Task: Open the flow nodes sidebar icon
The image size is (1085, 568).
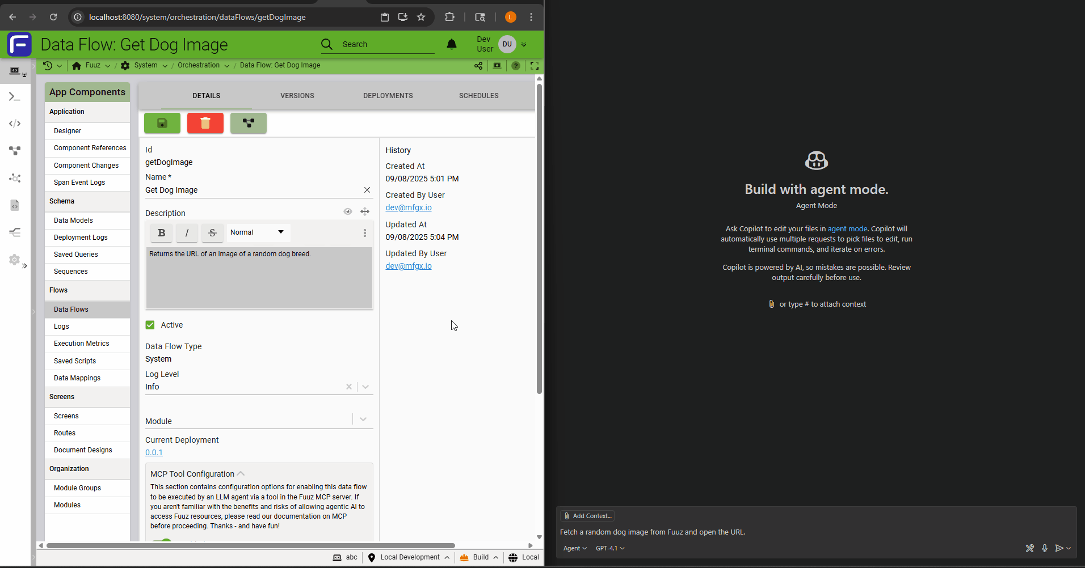Action: click(x=15, y=151)
